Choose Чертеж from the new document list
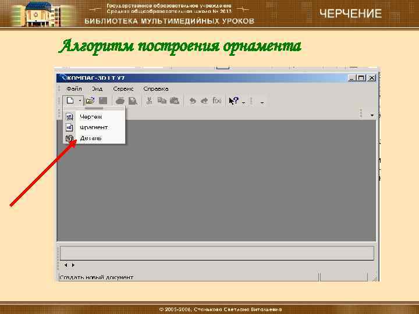This screenshot has width=419, height=314. coord(91,117)
